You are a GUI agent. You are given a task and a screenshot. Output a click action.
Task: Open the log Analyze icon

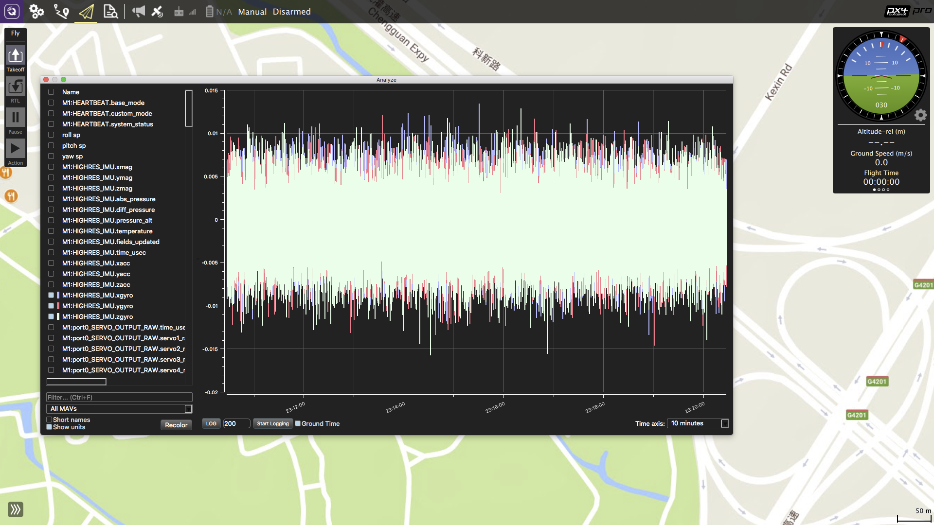coord(110,11)
